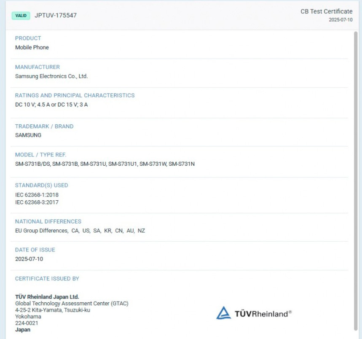This screenshot has width=362, height=339.
Task: Select the 4-25-2 Kita-Yamata address line
Action: pos(53,310)
